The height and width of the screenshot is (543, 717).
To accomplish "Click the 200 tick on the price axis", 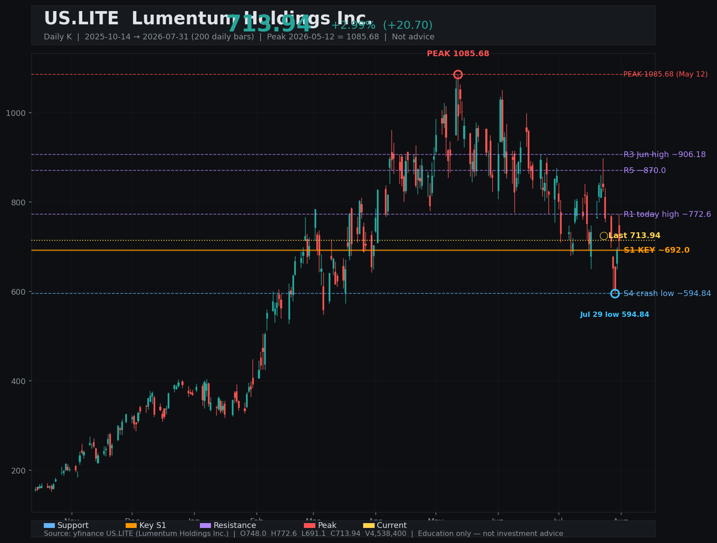I will 18,470.
